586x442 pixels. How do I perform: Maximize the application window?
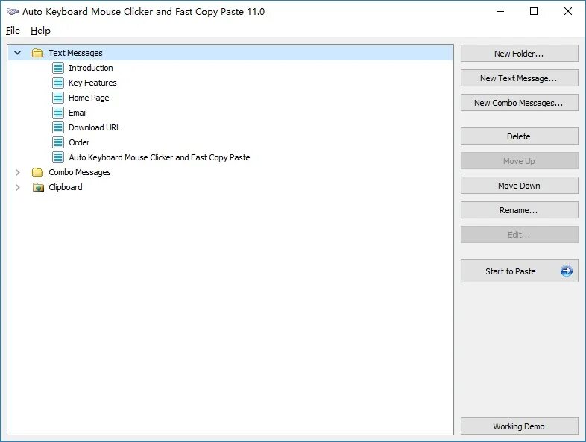(x=534, y=12)
